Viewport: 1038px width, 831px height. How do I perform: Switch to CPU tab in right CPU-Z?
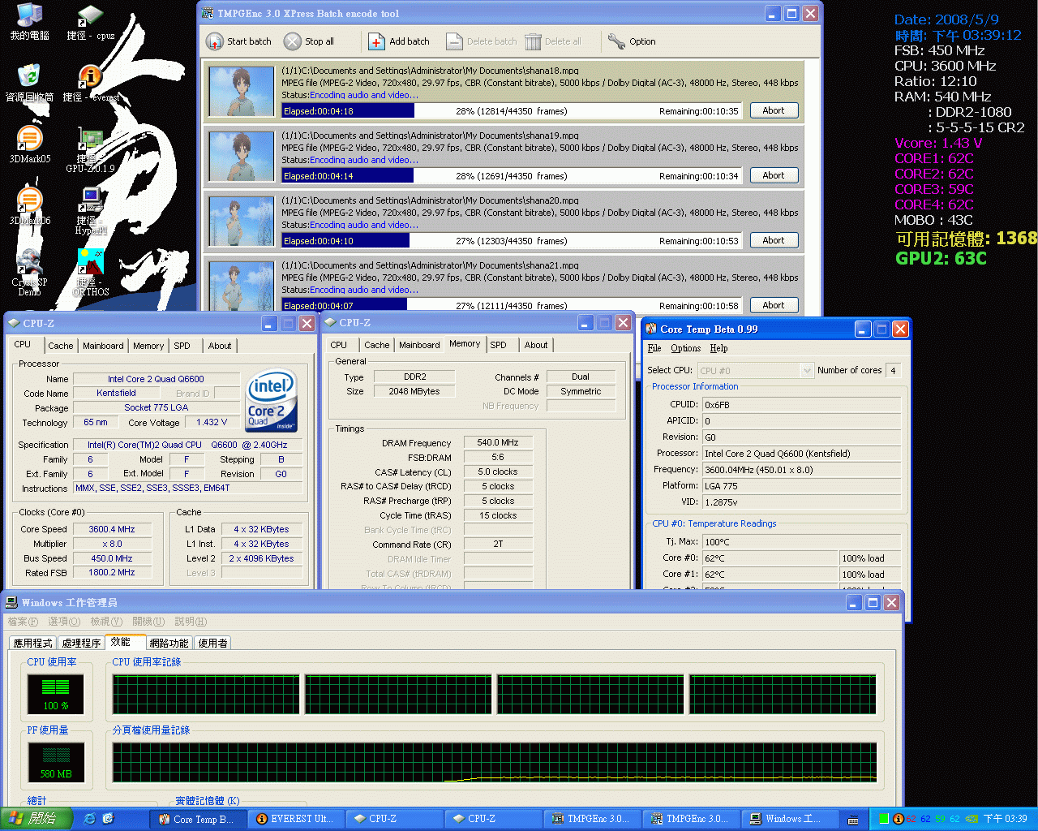point(339,345)
